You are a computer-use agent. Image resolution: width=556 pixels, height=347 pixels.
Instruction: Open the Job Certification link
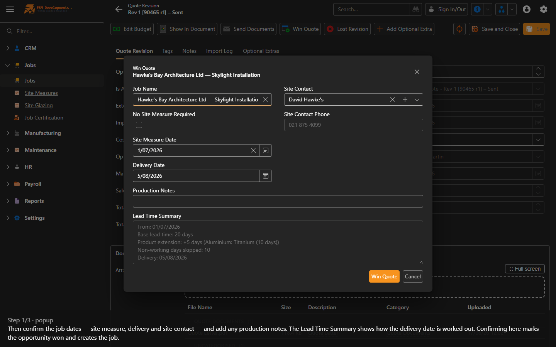click(44, 118)
